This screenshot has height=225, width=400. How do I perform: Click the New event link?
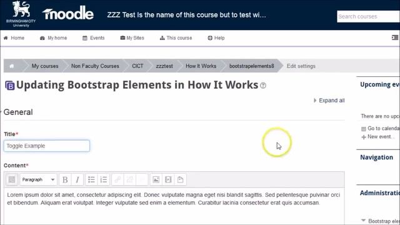tap(381, 137)
